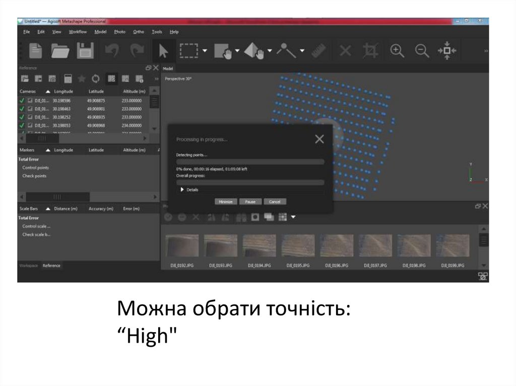Select the Navigation arrow tool
Image resolution: width=516 pixels, height=386 pixels.
point(162,50)
